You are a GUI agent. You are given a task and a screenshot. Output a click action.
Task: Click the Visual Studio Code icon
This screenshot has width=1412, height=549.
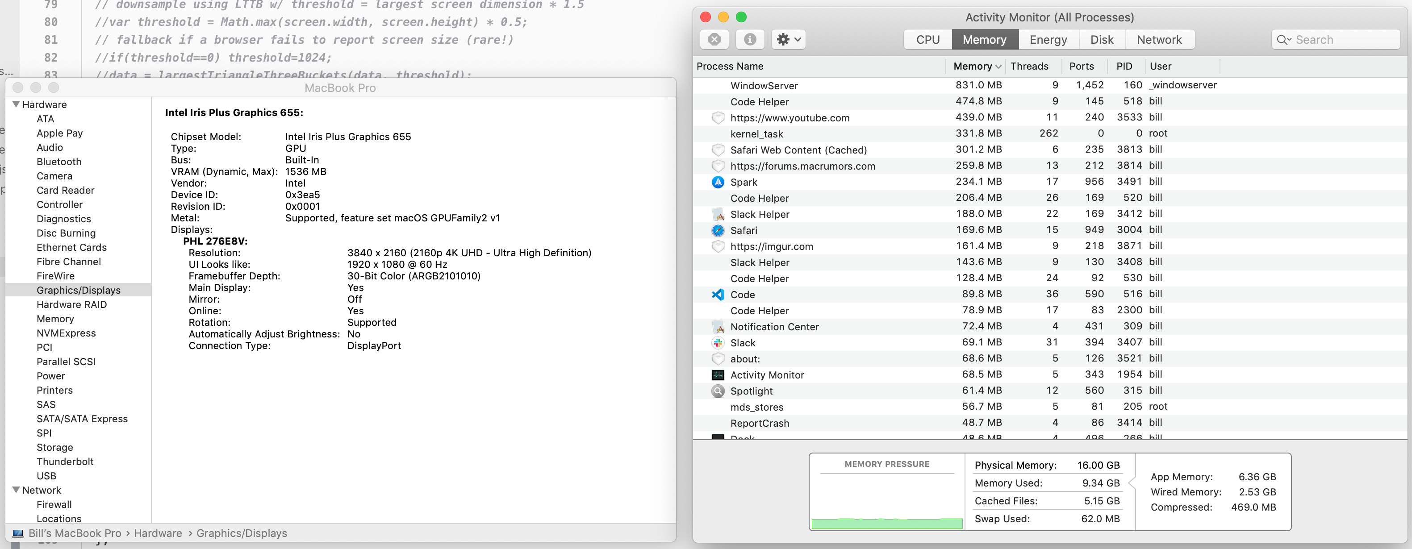[718, 294]
